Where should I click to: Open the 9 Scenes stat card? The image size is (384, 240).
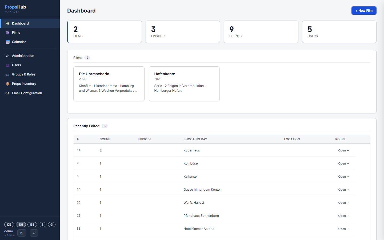261,32
